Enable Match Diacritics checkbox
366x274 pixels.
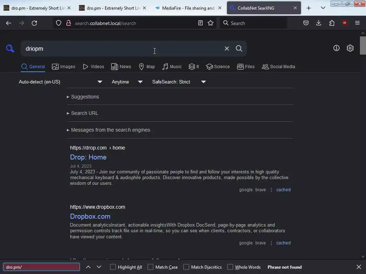pyautogui.click(x=186, y=267)
